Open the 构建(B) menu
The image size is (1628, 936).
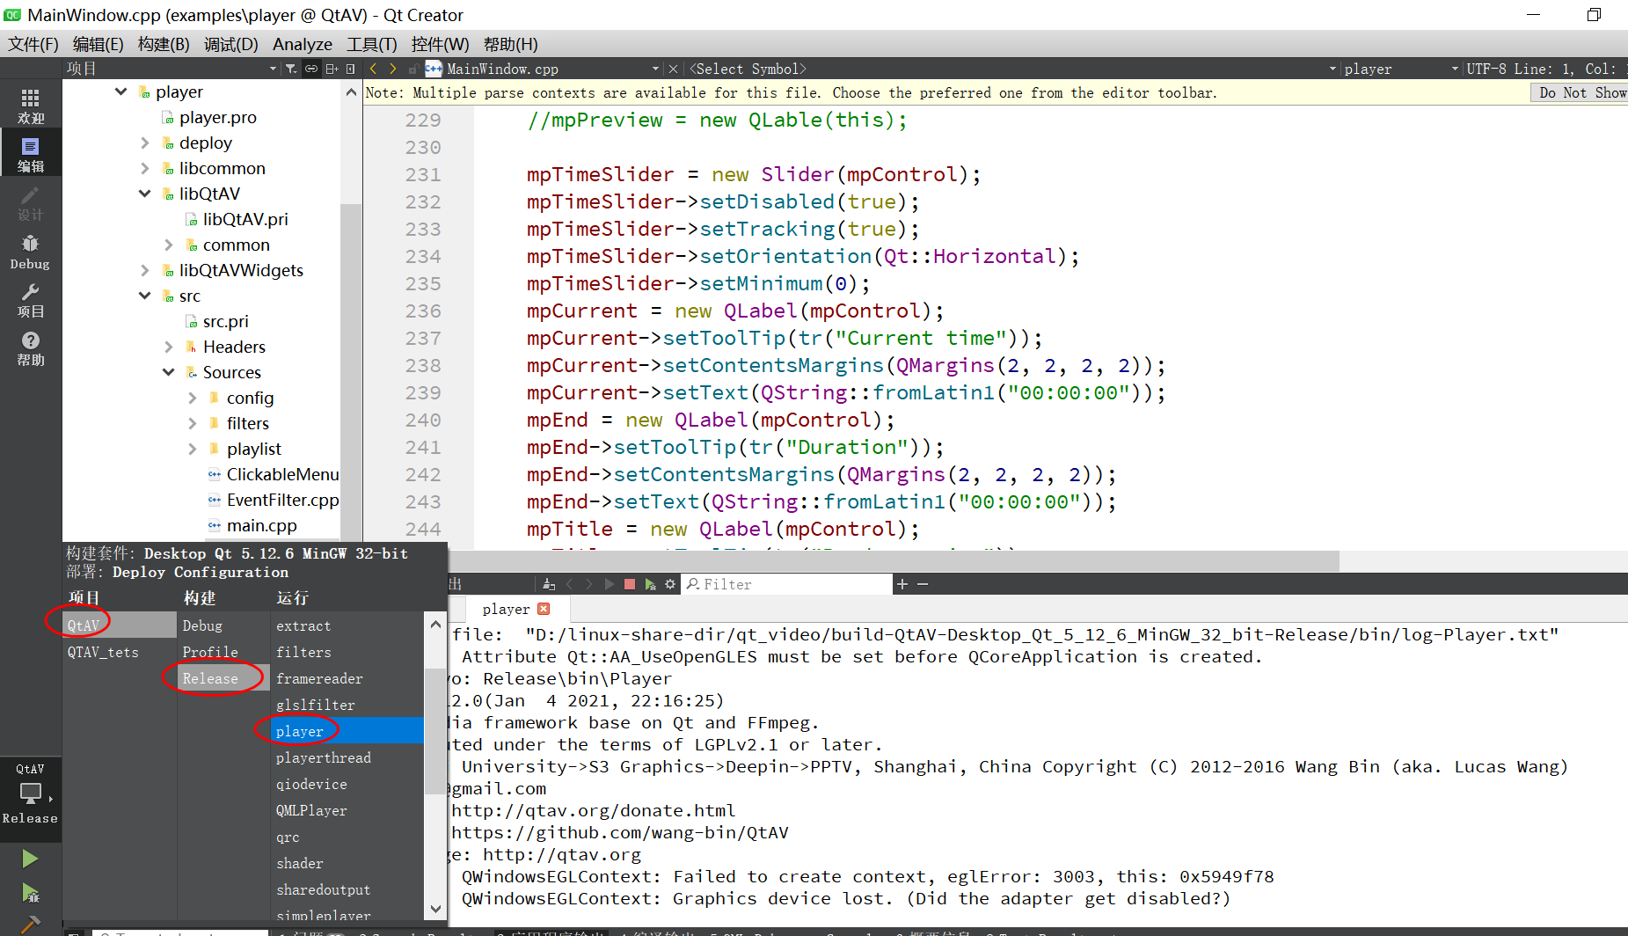[164, 44]
